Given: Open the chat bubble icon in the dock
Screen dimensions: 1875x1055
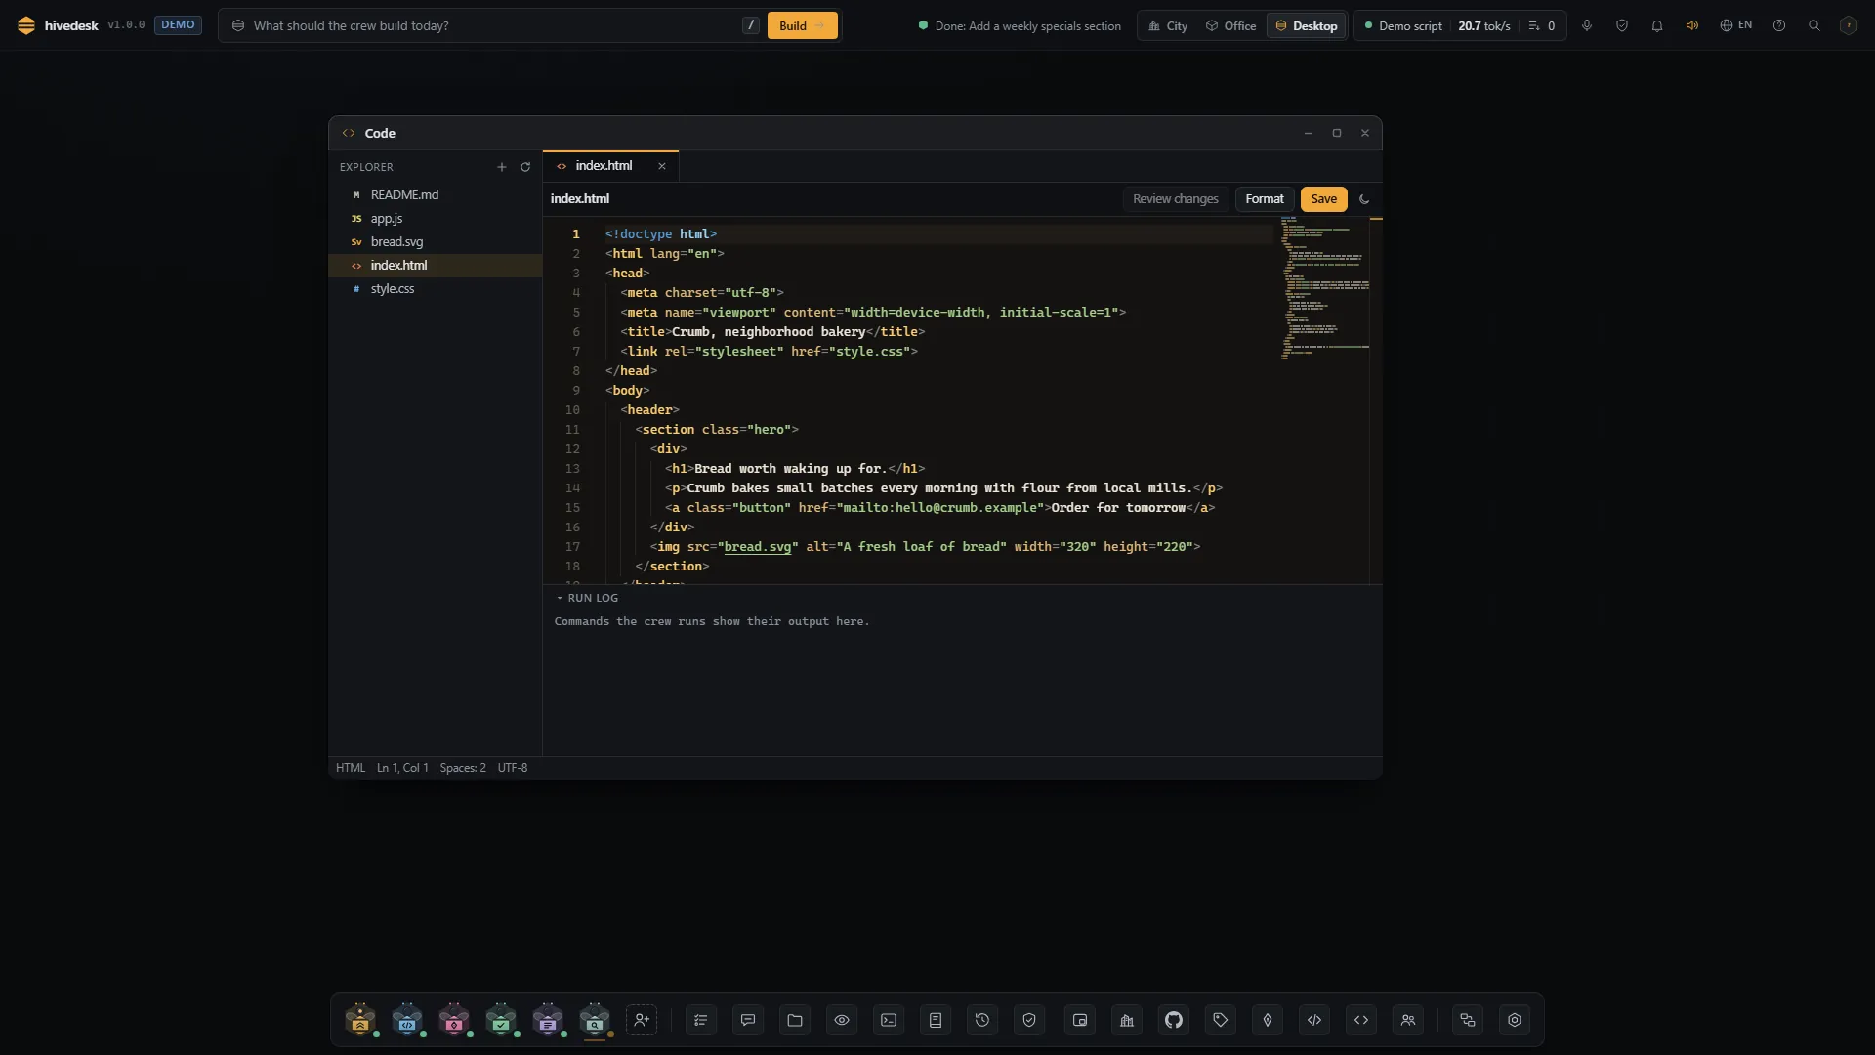Looking at the screenshot, I should tap(748, 1020).
